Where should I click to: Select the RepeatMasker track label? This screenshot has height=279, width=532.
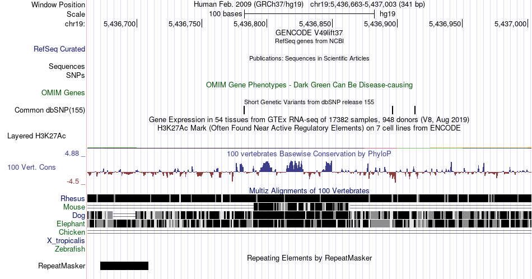click(62, 266)
